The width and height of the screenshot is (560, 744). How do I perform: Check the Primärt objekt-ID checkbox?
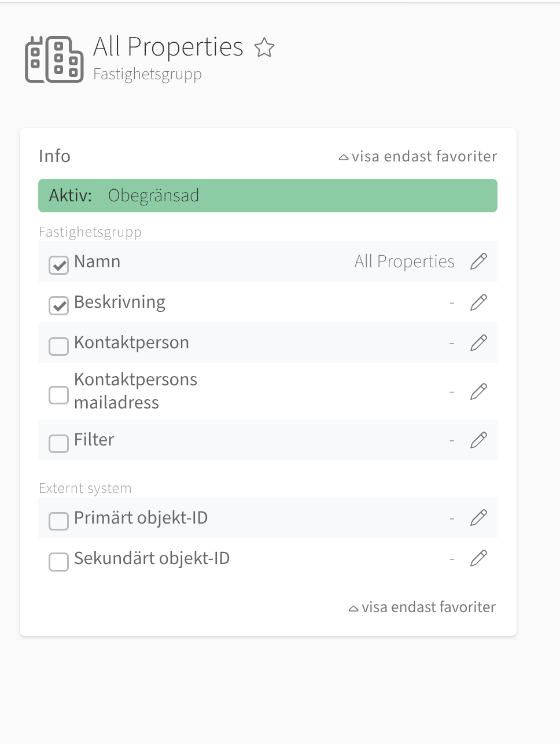tap(58, 521)
